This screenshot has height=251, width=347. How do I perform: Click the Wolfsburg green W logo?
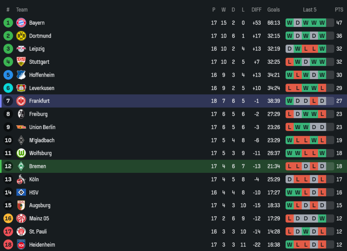coord(21,153)
